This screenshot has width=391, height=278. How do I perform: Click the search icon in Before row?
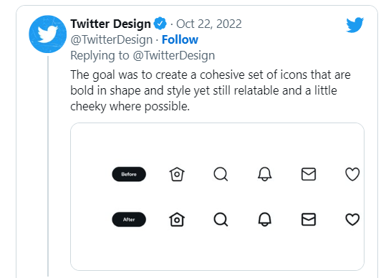click(x=221, y=174)
